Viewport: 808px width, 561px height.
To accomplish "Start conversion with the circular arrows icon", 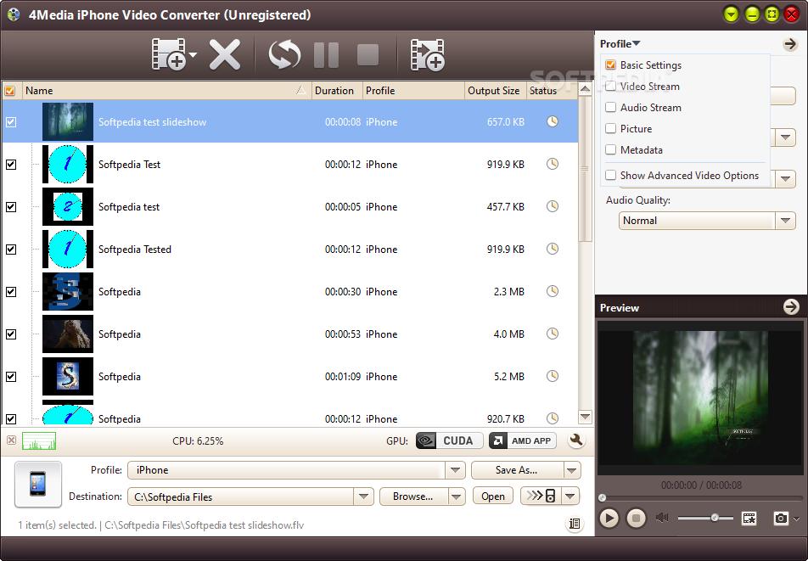I will coord(284,54).
